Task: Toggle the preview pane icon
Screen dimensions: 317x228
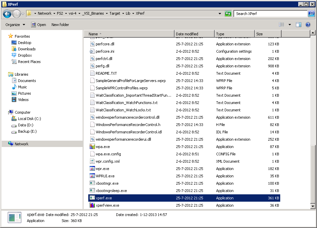Action: point(299,25)
